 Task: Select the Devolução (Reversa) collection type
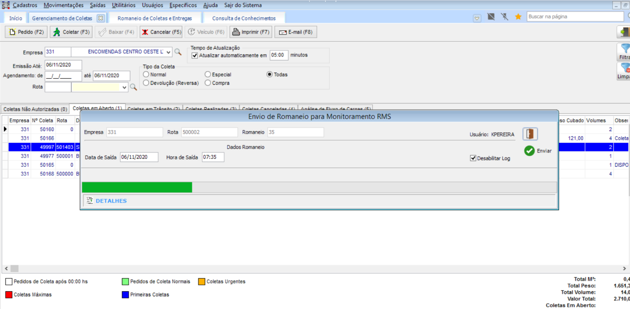pyautogui.click(x=146, y=83)
